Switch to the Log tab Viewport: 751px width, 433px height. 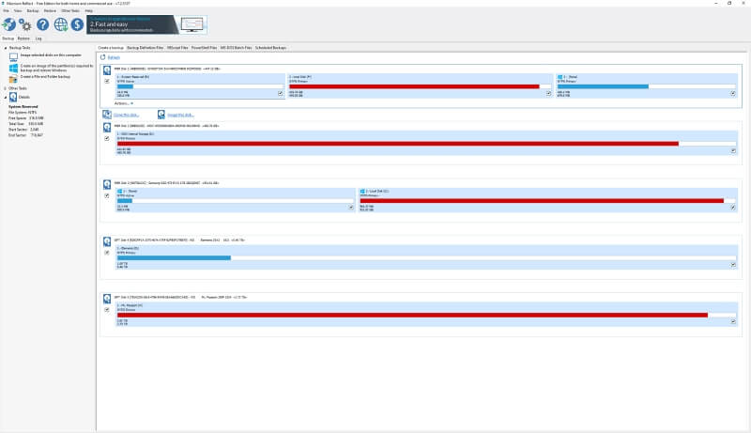click(x=38, y=39)
